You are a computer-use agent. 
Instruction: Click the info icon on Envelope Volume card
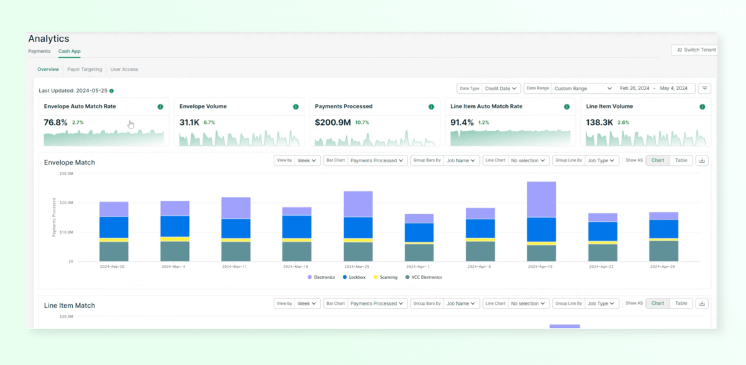tap(295, 106)
